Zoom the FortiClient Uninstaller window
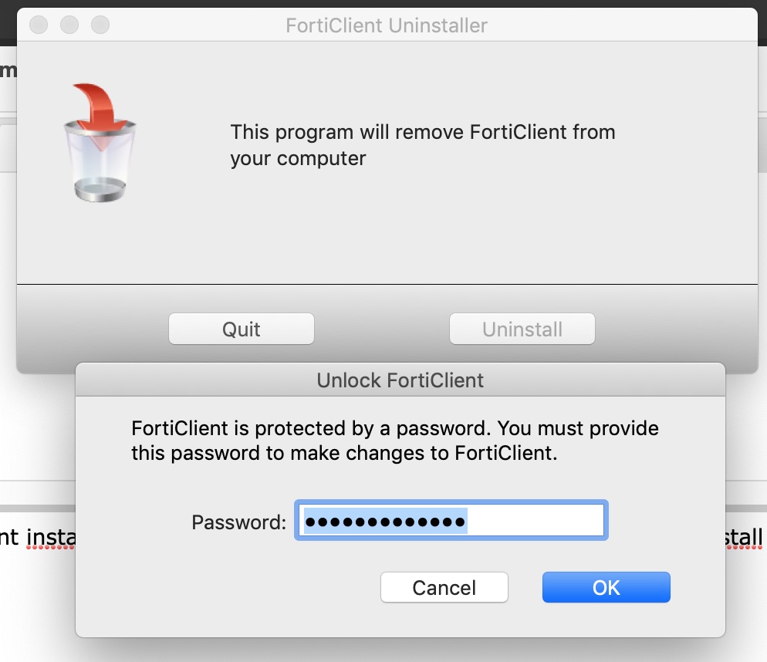This screenshot has width=767, height=662. click(x=100, y=25)
